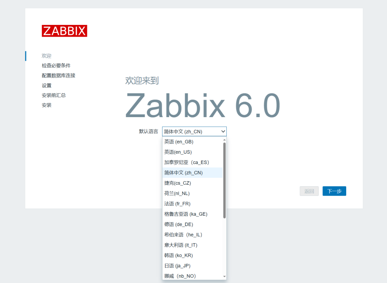387x283 pixels.
Task: Open 安装前汇总 step in sidebar
Action: coord(54,95)
